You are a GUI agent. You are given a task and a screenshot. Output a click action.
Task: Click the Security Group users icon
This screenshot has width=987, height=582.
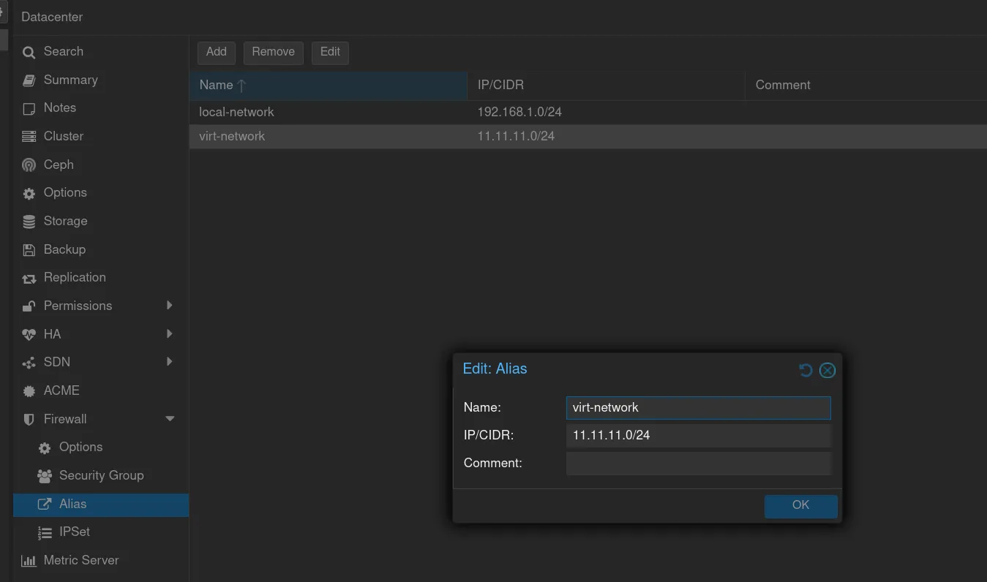pyautogui.click(x=45, y=476)
